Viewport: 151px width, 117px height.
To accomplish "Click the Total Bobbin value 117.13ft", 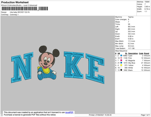I will coord(131,48).
